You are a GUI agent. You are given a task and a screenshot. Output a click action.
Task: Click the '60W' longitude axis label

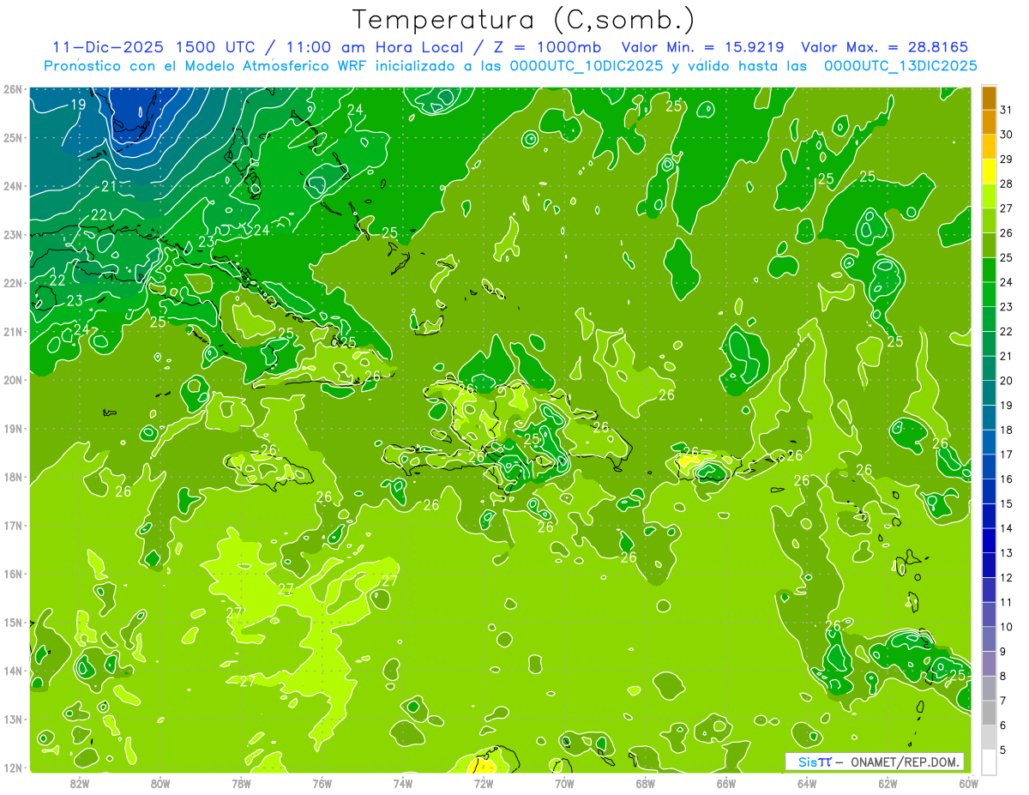click(968, 783)
